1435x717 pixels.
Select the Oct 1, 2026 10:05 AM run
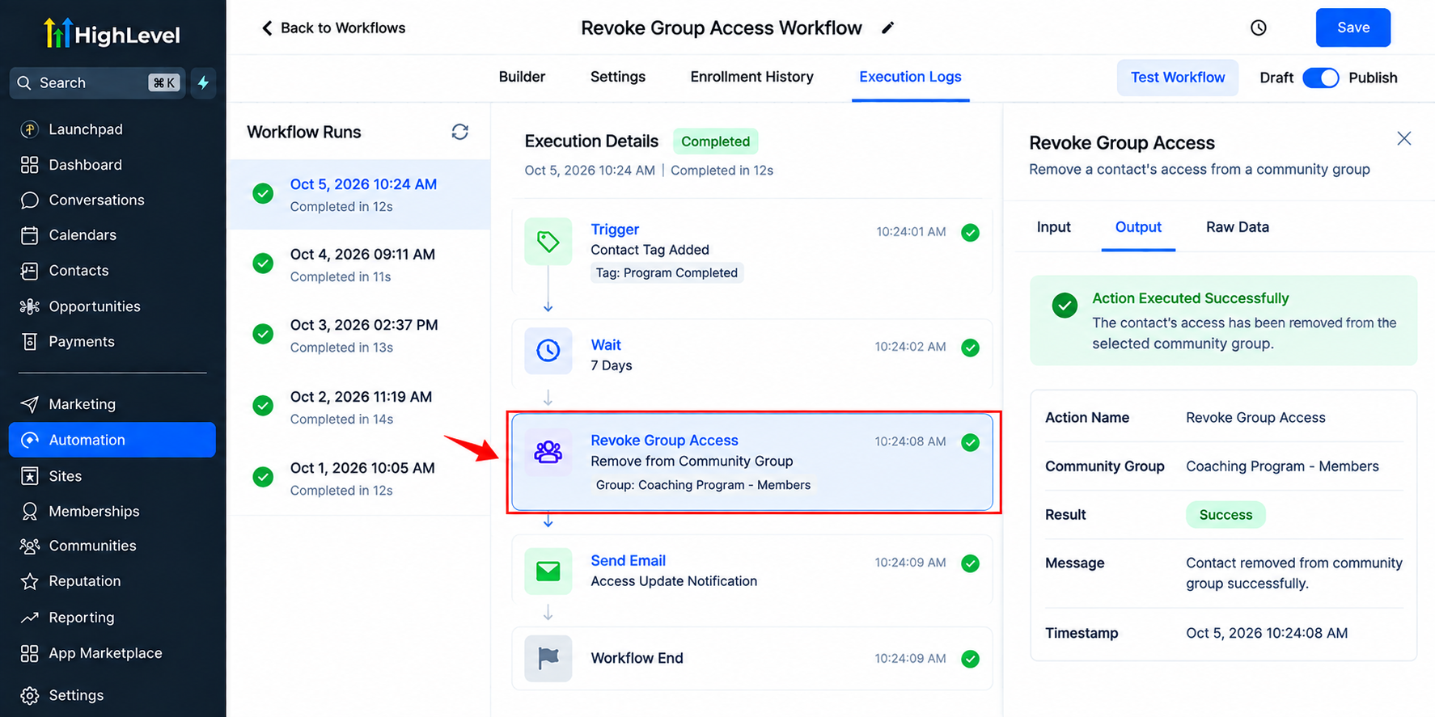pyautogui.click(x=359, y=479)
